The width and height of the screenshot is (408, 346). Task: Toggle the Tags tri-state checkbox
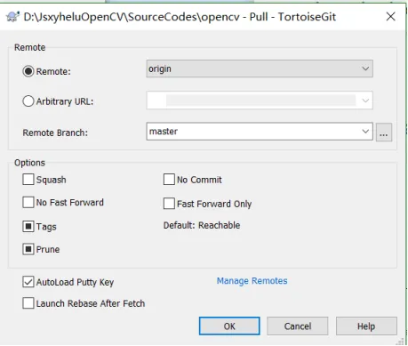28,227
